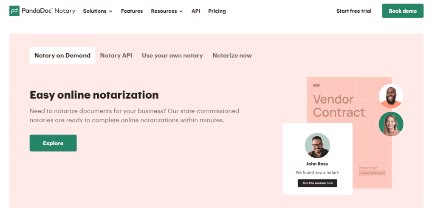This screenshot has height=212, width=435.
Task: Click the Client Company placeholder field
Action: click(372, 173)
